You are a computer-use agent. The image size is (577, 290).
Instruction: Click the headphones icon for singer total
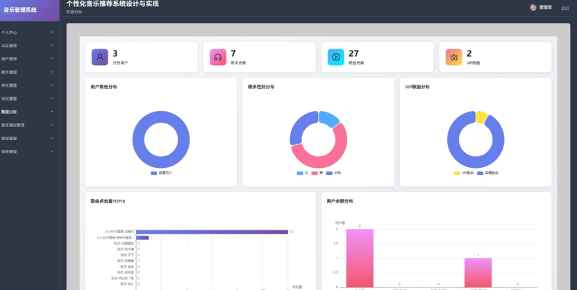pos(218,57)
